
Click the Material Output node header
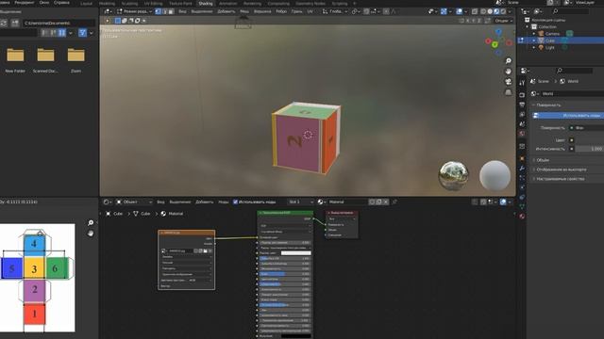coord(342,213)
